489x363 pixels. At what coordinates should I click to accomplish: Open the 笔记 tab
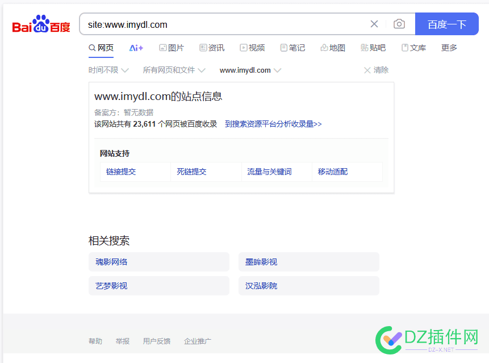(x=292, y=48)
